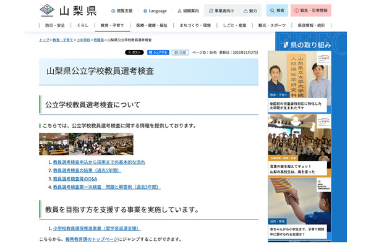Select the 防災・安全 navigation menu
Viewport: 371px width, 247px height.
pyautogui.click(x=55, y=25)
